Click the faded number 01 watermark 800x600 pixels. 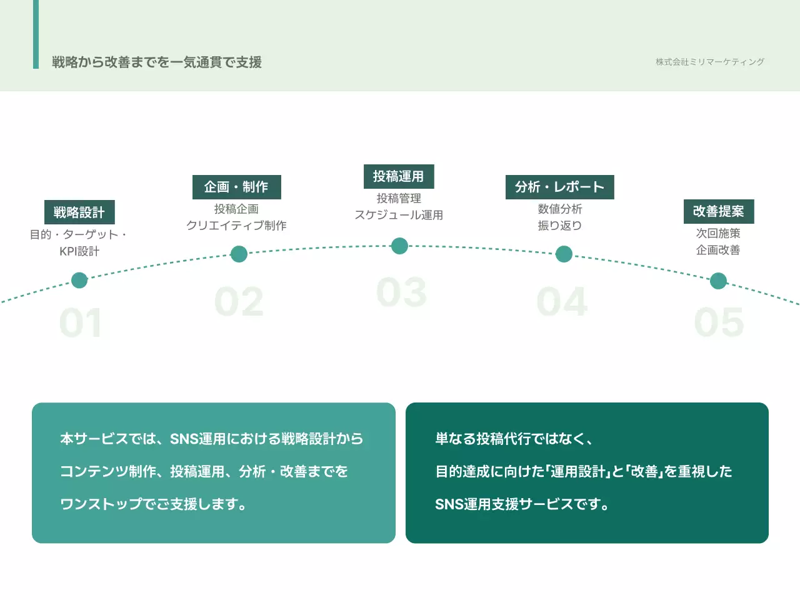tap(81, 323)
